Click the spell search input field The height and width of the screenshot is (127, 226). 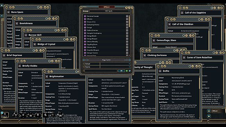click(101, 71)
